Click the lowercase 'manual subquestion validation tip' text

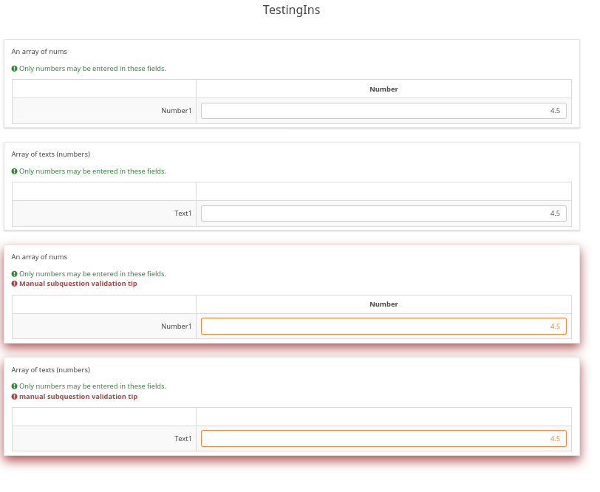click(78, 397)
